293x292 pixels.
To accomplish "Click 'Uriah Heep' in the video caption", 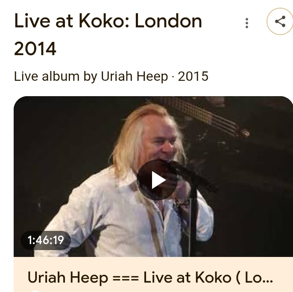I will 67,277.
